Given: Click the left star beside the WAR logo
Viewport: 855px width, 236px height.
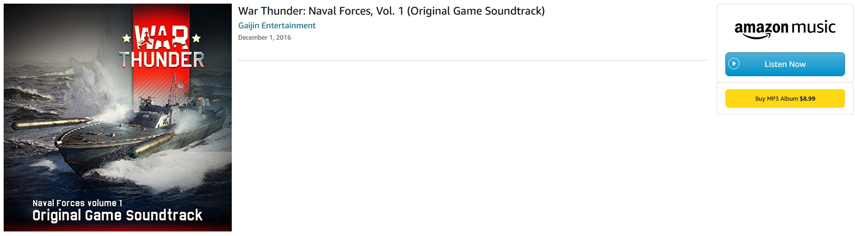Looking at the screenshot, I should click(x=127, y=38).
